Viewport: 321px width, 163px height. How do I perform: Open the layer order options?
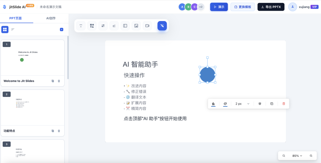(260, 104)
